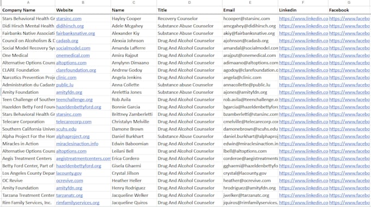Open Hayley Cooper's LinkedIn link

(x=303, y=19)
